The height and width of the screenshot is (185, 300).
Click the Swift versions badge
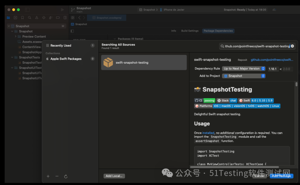click(x=256, y=101)
